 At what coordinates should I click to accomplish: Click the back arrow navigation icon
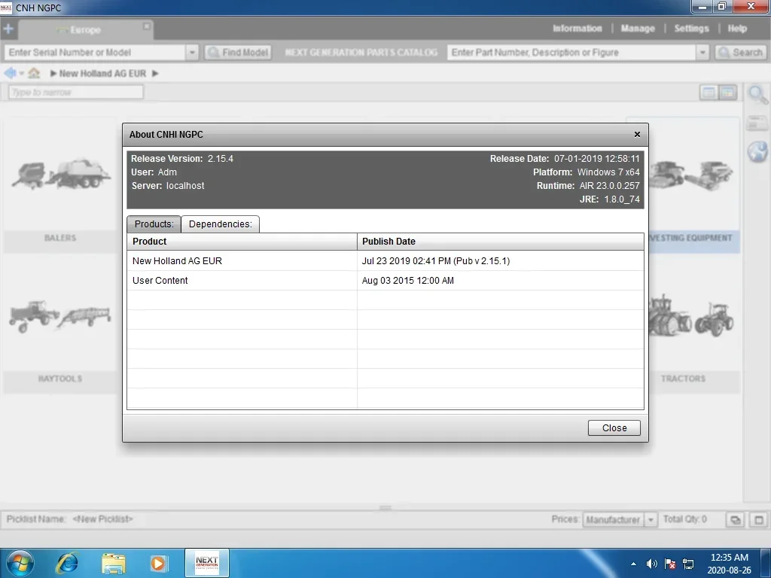pos(10,73)
